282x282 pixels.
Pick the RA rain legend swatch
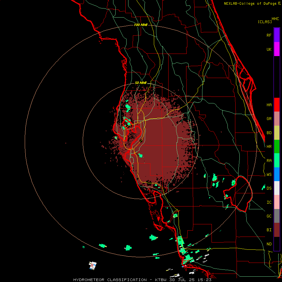coord(277,160)
